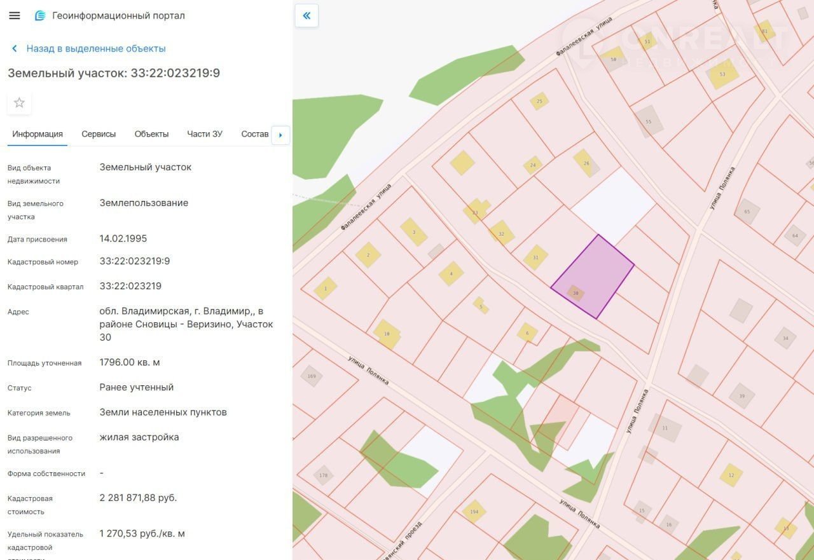This screenshot has width=814, height=560.
Task: Switch to the Сервисы tab
Action: (99, 134)
